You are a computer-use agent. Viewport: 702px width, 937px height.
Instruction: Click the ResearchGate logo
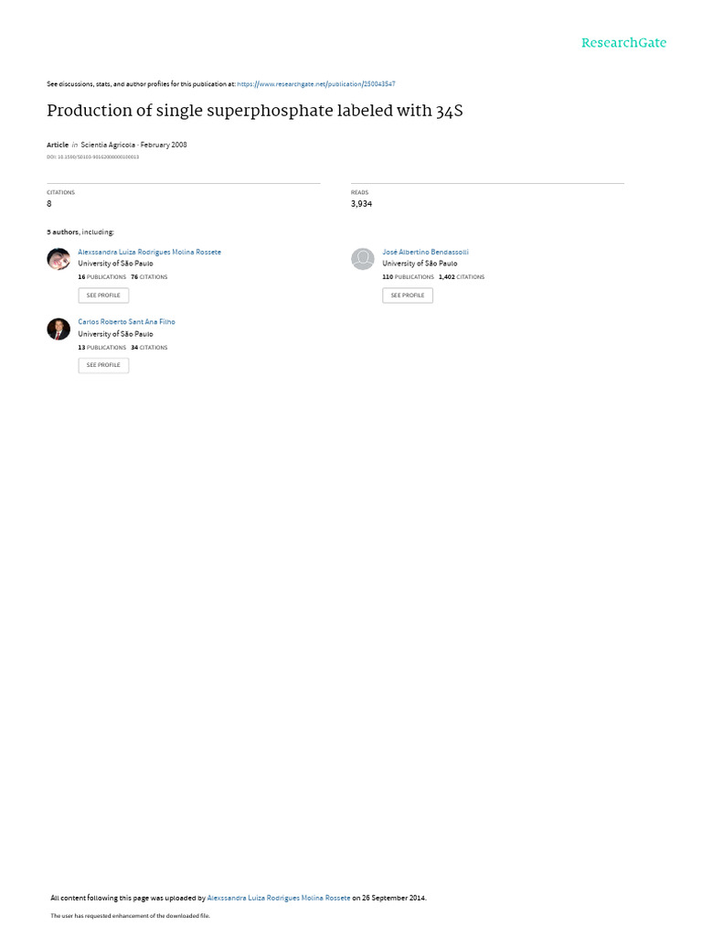(623, 43)
